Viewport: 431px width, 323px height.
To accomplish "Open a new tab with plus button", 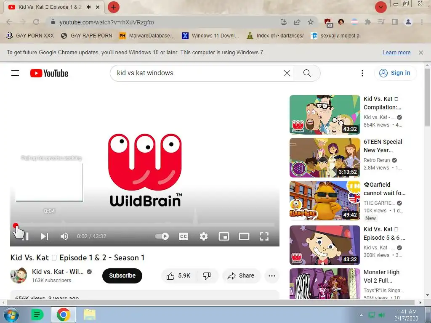I will point(114,7).
